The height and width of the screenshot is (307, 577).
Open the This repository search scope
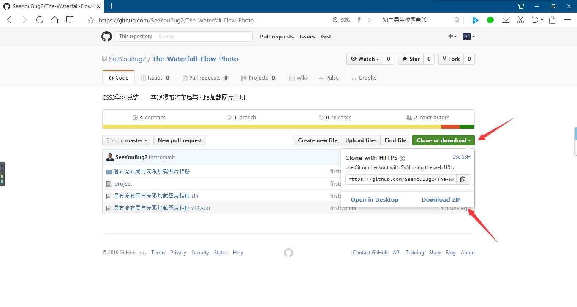(x=136, y=36)
